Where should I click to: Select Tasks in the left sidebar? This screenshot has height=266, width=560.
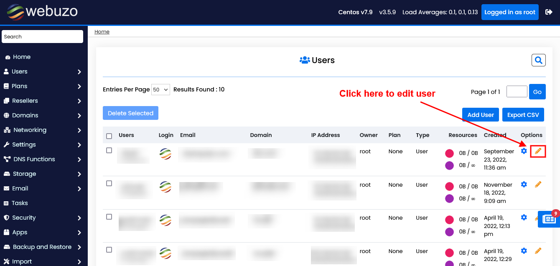pyautogui.click(x=19, y=203)
